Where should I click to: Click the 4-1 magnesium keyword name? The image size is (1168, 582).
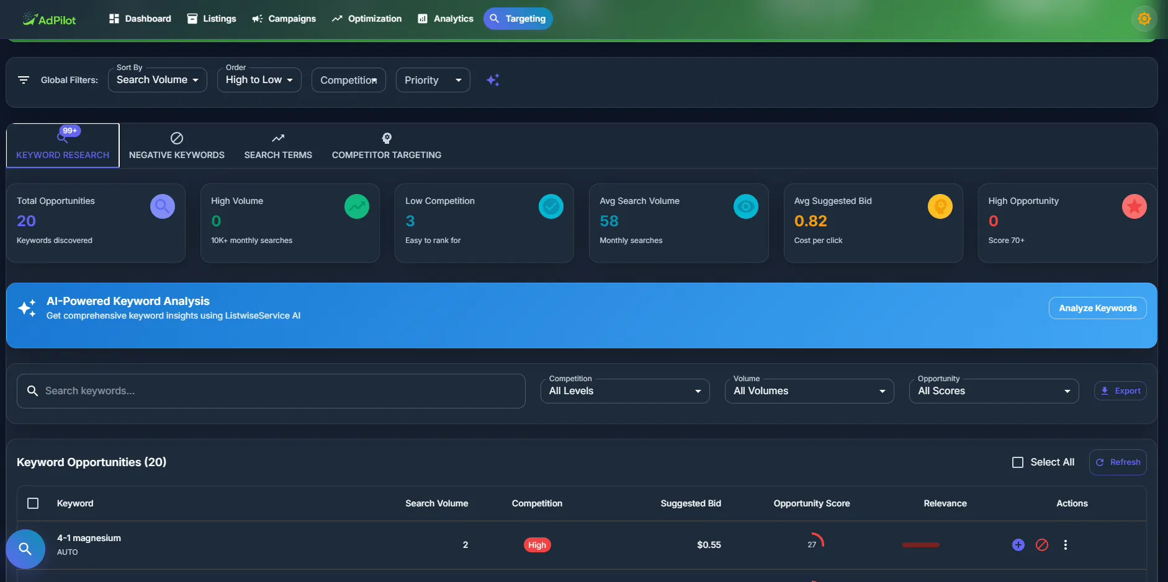[89, 538]
